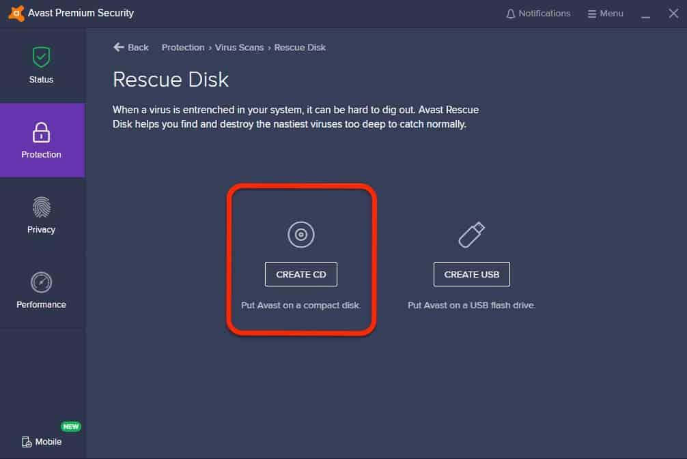Click the Notifications bell icon
The image size is (687, 459).
(510, 14)
